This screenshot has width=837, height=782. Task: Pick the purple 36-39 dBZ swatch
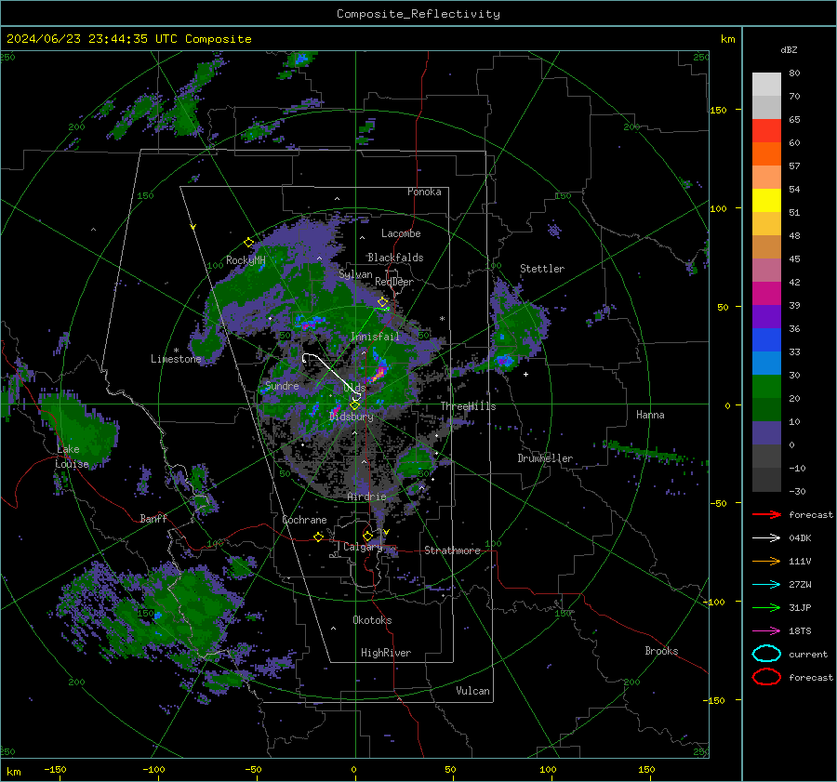pos(766,317)
